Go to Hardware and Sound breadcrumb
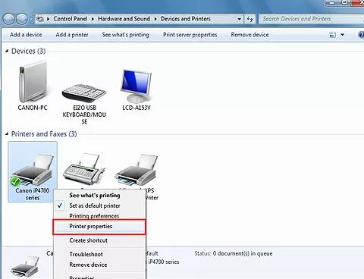Image resolution: width=364 pixels, height=279 pixels. click(x=124, y=19)
